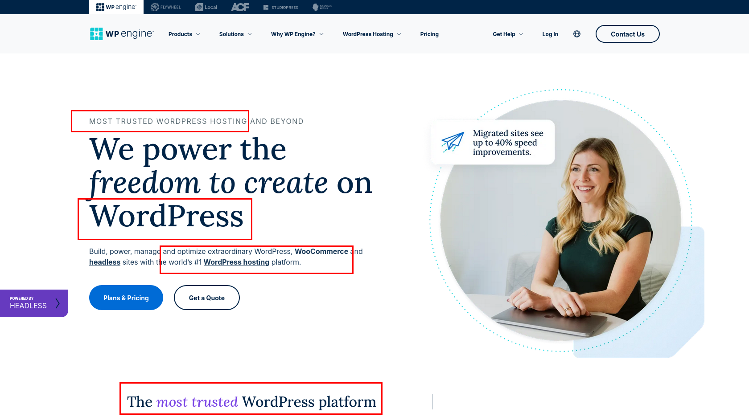This screenshot has height=417, width=749.
Task: Open the Powered by Headless side tab
Action: tap(34, 303)
